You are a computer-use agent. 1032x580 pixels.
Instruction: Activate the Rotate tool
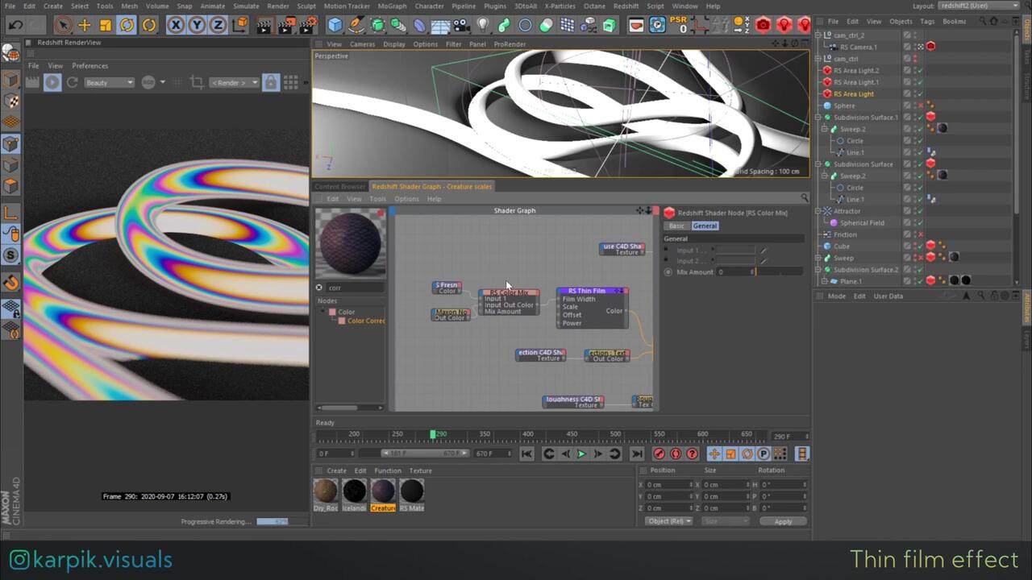127,25
